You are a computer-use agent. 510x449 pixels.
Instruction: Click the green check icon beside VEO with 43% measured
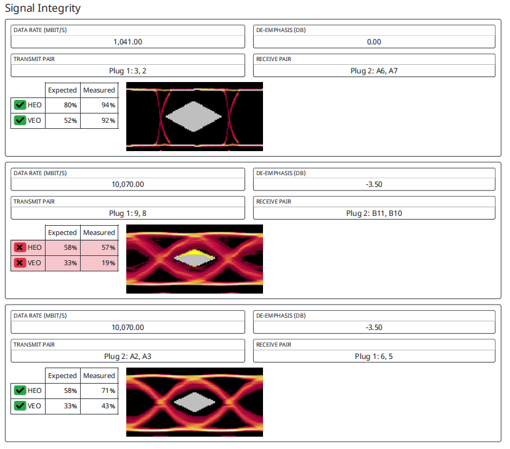[x=20, y=406]
